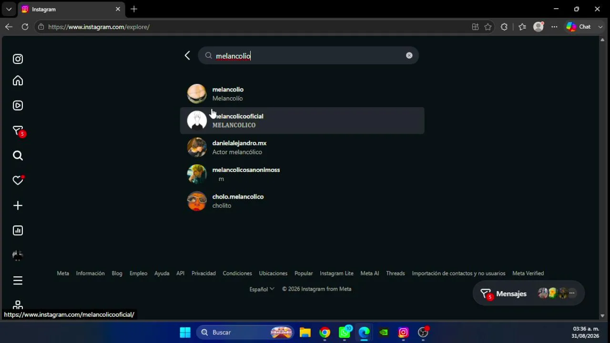
Task: Open Reels from the left sidebar
Action: [18, 105]
